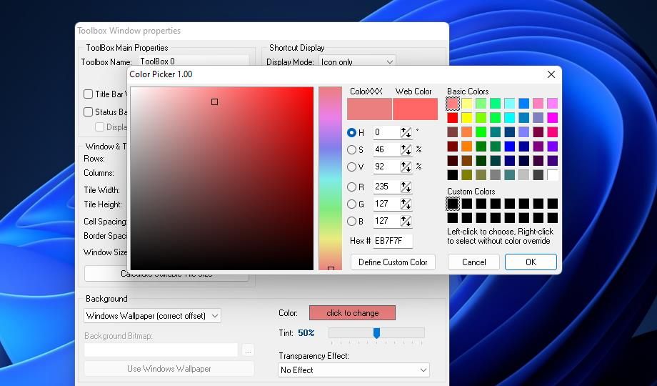Click the H value spinner arrows
The height and width of the screenshot is (386, 657).
click(406, 132)
